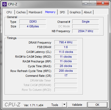Open the Caches tab
Image resolution: width=111 pixels, height=110 pixels.
click(21, 12)
